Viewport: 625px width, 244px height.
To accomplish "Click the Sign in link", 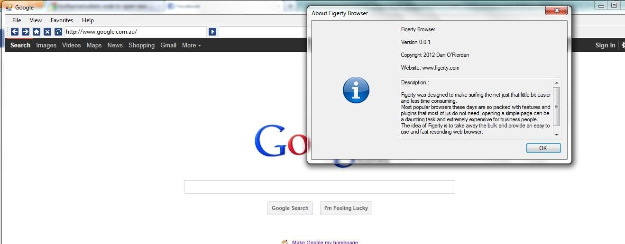I will [x=605, y=45].
